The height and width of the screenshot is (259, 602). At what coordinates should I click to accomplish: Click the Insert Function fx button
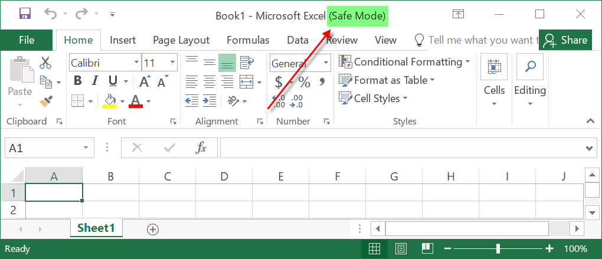pyautogui.click(x=201, y=147)
